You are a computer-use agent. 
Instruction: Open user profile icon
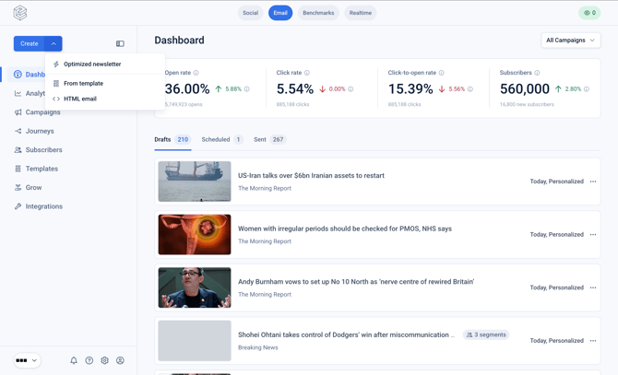pos(120,360)
